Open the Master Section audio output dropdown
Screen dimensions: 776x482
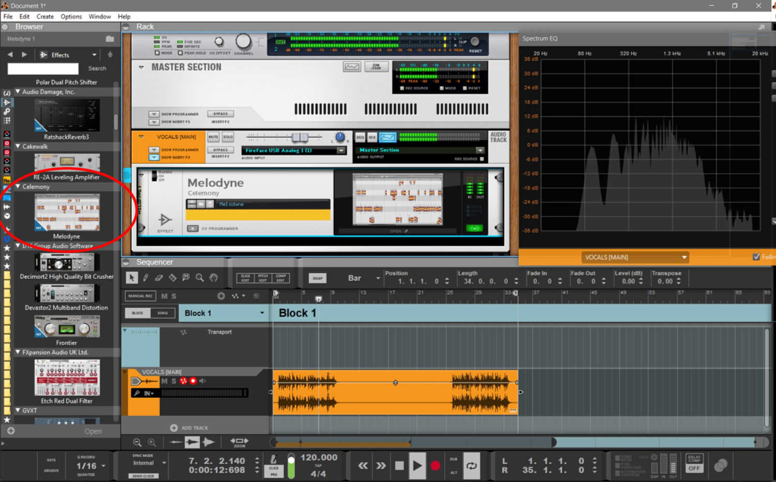pos(480,150)
